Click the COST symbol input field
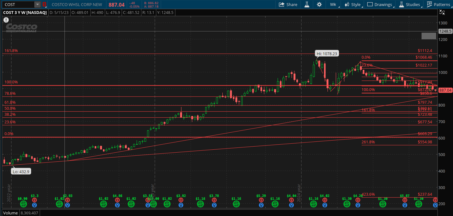The height and width of the screenshot is (216, 453). (18, 5)
